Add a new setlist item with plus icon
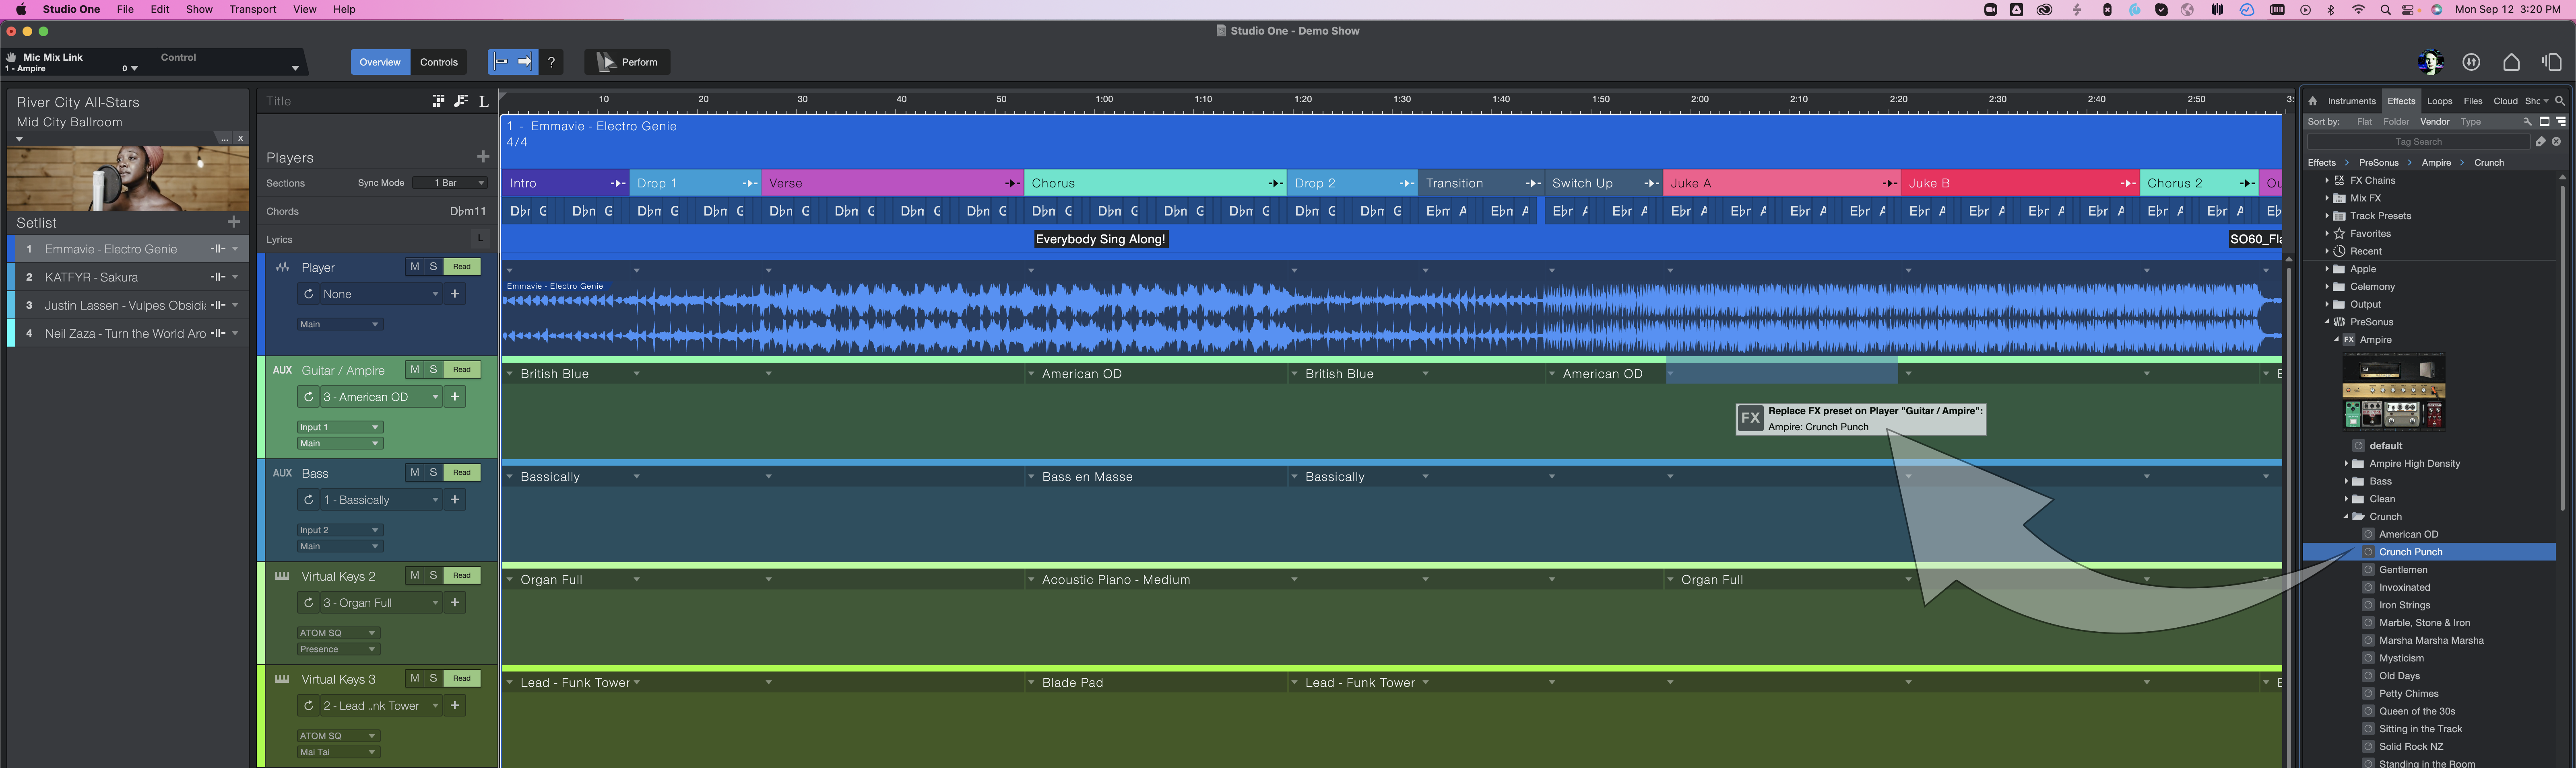 (234, 222)
